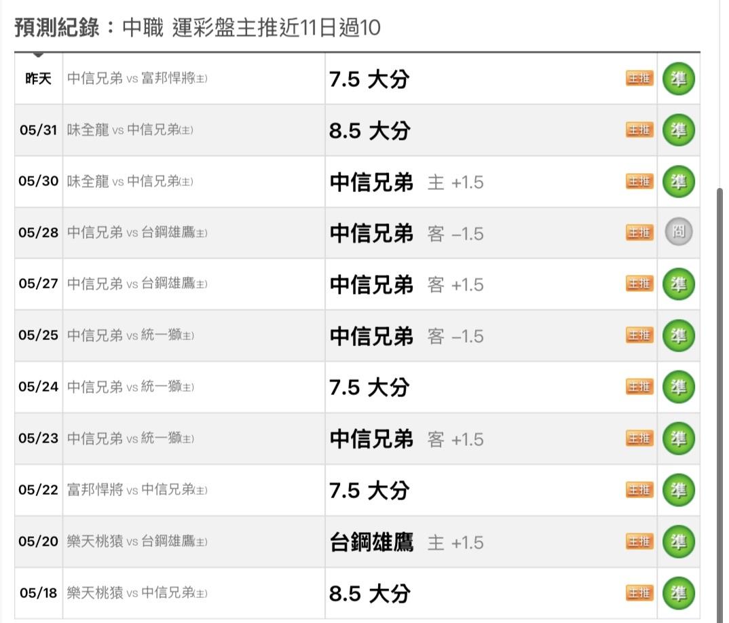Click the heading 預測紀錄:中職 運彩盤主推近11日過10

(198, 27)
